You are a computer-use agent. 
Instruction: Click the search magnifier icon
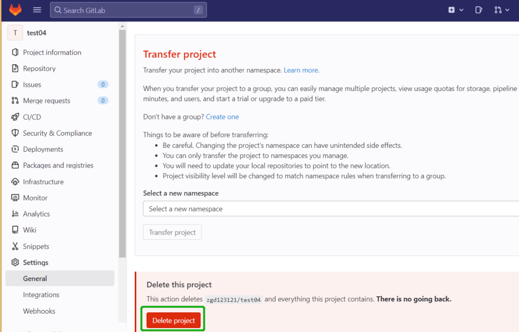(58, 10)
